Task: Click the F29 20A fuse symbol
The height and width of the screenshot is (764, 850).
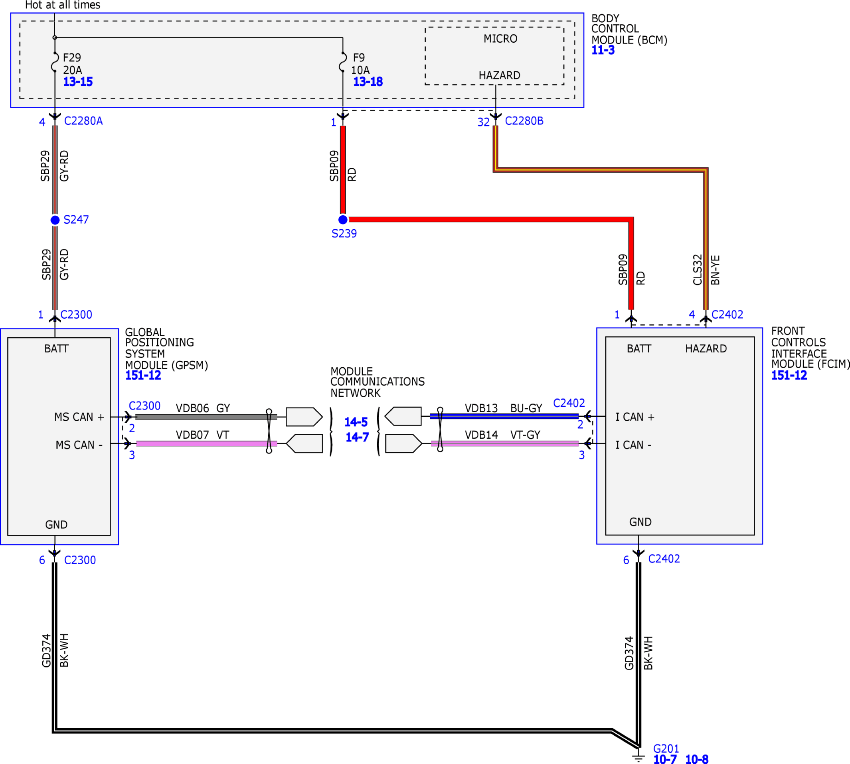Action: click(55, 62)
